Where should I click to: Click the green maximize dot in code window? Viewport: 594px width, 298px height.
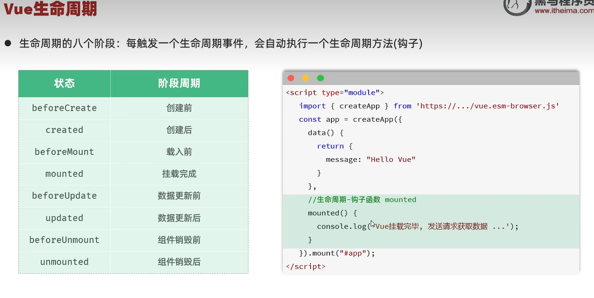pyautogui.click(x=320, y=78)
